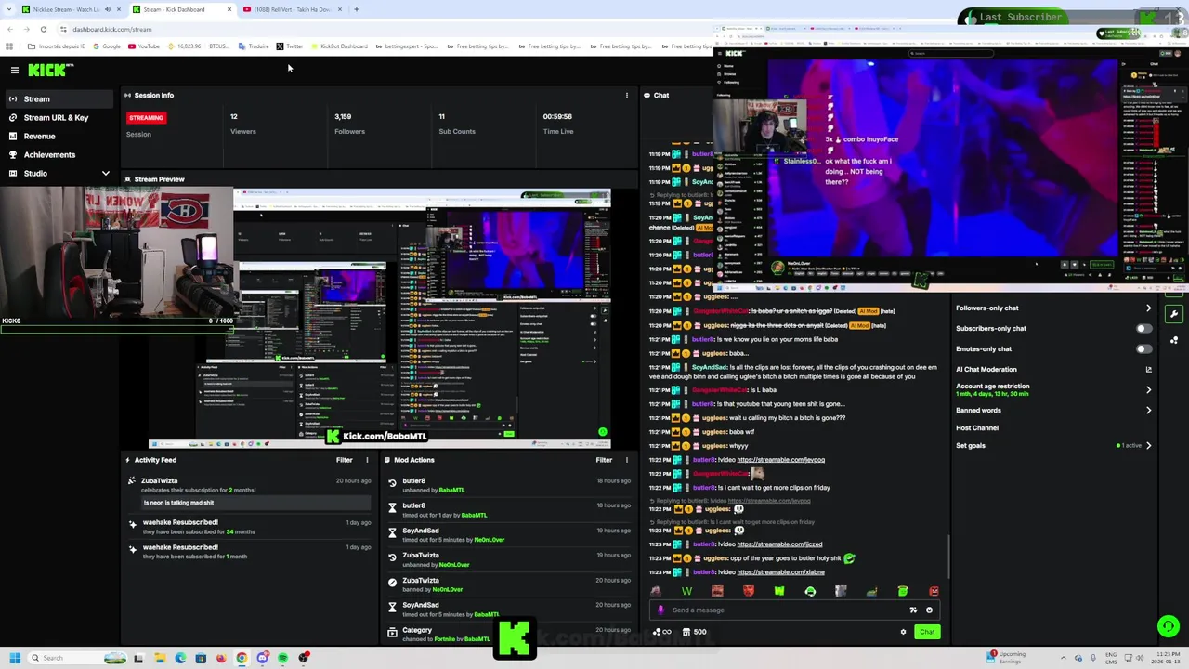Click the Windows Start button
This screenshot has width=1189, height=669.
click(14, 658)
